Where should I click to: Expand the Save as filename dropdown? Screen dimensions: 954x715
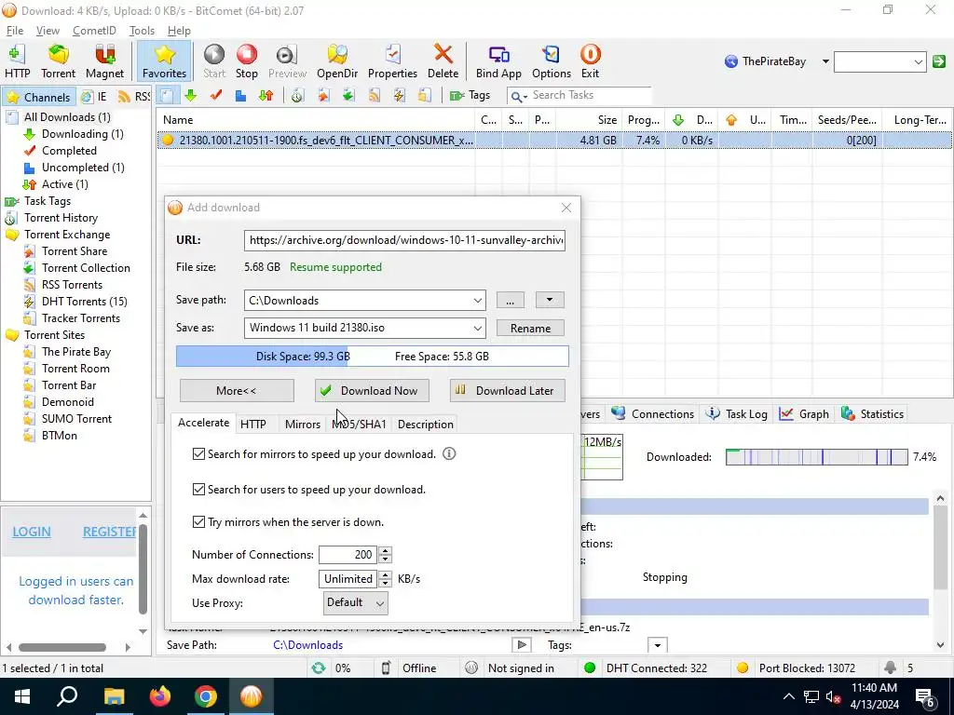click(x=478, y=328)
